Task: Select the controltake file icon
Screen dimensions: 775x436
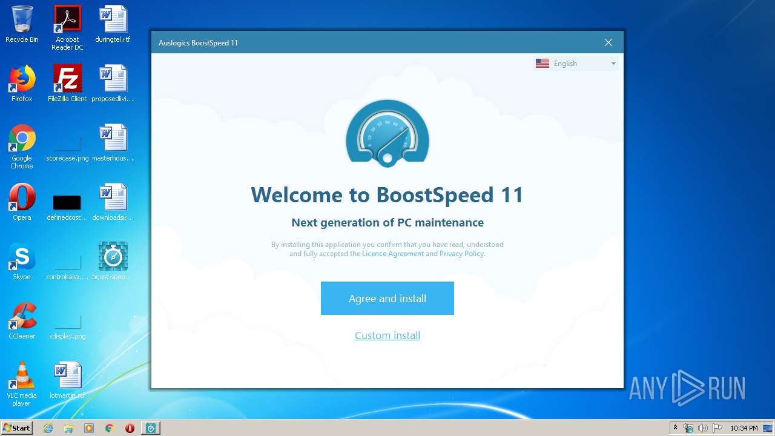Action: pyautogui.click(x=67, y=266)
